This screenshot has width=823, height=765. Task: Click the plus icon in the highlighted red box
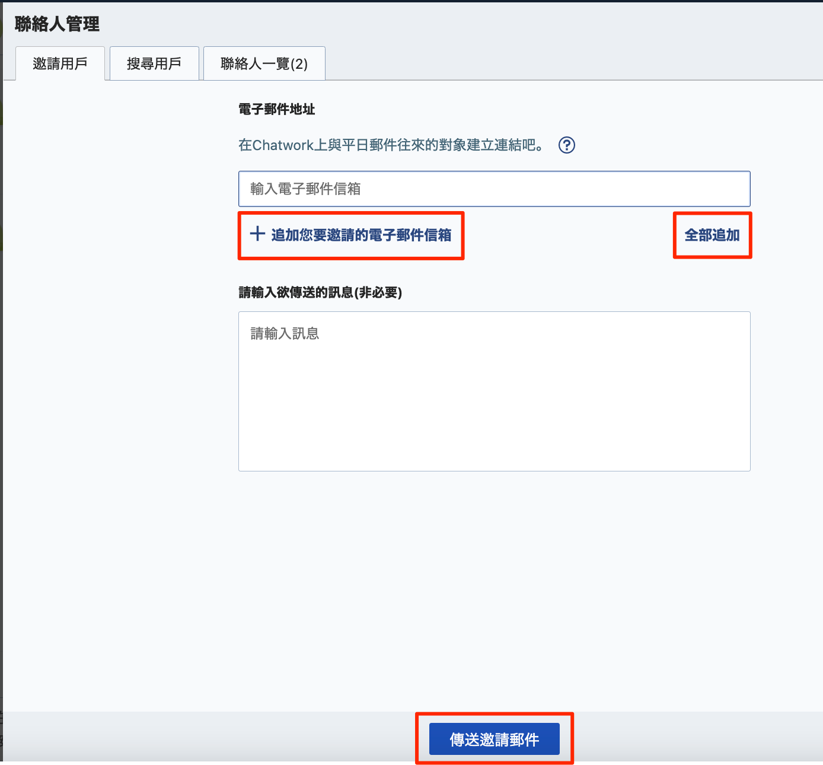pos(257,235)
